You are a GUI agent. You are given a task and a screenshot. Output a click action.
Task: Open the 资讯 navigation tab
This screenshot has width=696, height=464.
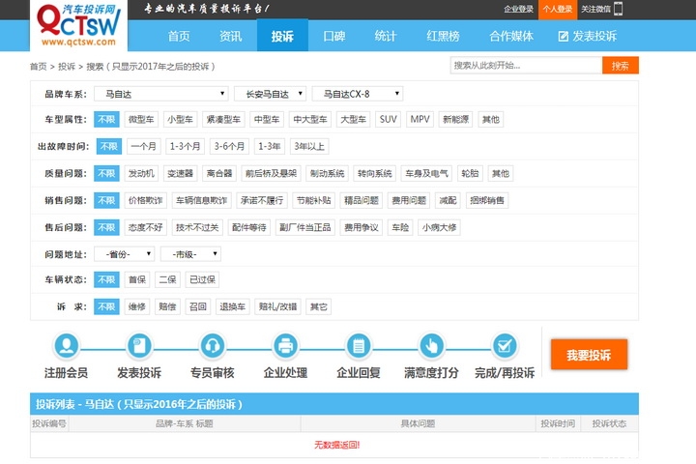coord(231,37)
